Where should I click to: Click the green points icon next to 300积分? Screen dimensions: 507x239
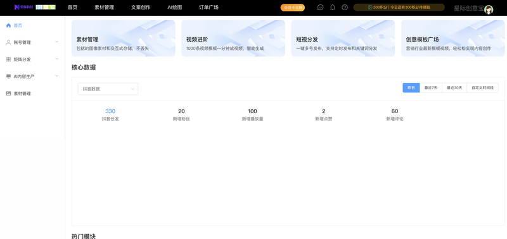[371, 8]
